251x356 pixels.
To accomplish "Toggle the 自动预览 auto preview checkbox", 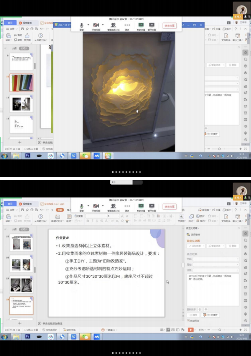I will (x=188, y=321).
